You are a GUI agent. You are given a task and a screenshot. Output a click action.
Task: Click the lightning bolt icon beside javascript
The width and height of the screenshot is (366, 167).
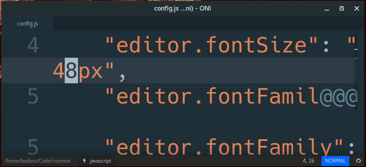84,161
